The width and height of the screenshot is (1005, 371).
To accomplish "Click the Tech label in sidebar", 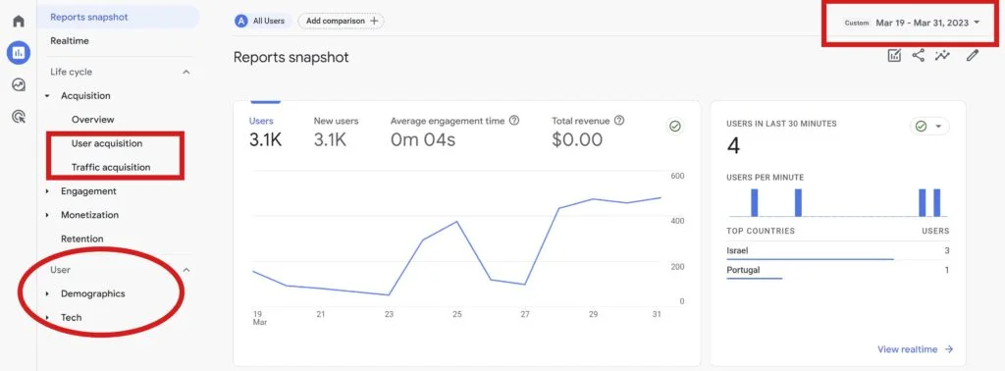I will pyautogui.click(x=71, y=317).
